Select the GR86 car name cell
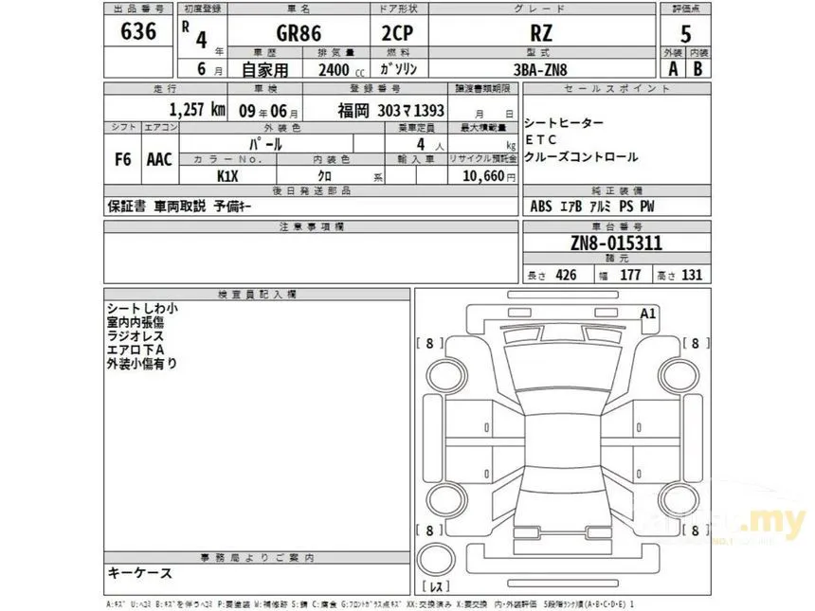The image size is (815, 611). (x=299, y=33)
